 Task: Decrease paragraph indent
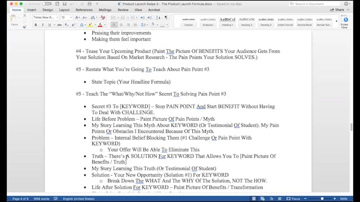coord(142,17)
